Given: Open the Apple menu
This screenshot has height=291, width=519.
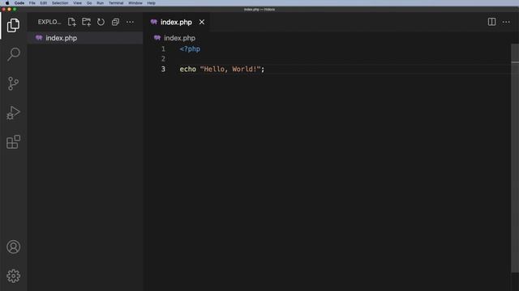Looking at the screenshot, I should tap(7, 3).
